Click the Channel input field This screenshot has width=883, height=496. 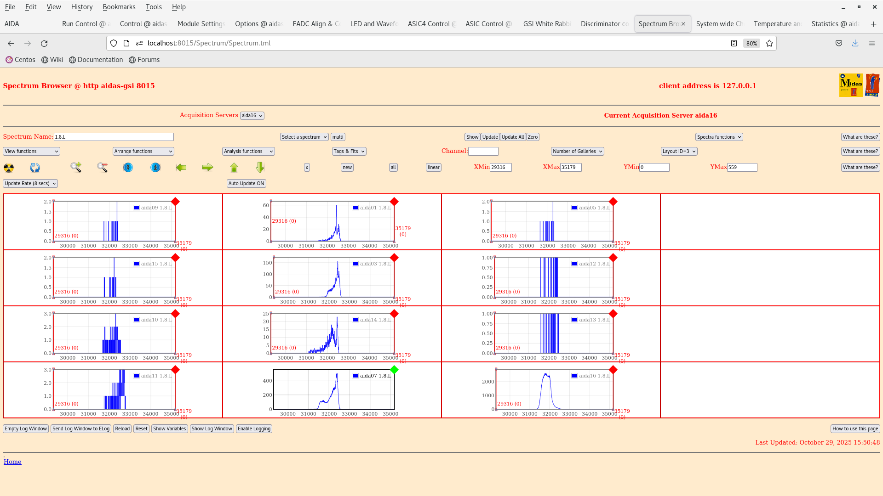click(x=483, y=151)
